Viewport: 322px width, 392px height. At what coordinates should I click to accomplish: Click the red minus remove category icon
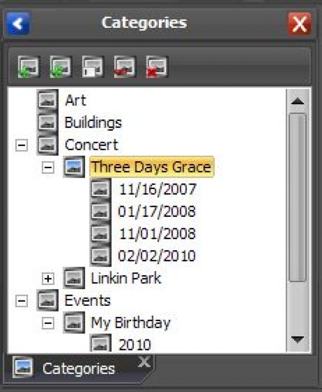(125, 67)
